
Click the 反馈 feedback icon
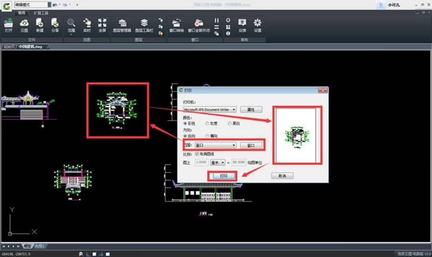click(242, 24)
